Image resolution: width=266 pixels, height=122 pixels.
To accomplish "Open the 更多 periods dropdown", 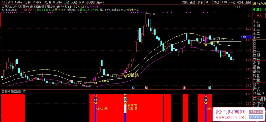I will [x=100, y=2].
